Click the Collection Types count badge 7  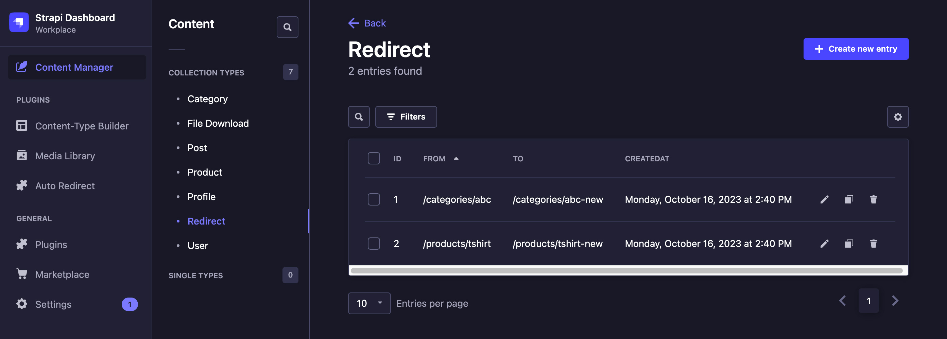[290, 72]
